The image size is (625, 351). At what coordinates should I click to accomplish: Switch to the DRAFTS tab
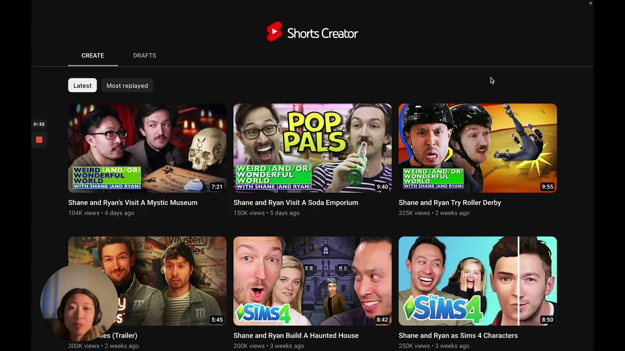click(x=145, y=56)
